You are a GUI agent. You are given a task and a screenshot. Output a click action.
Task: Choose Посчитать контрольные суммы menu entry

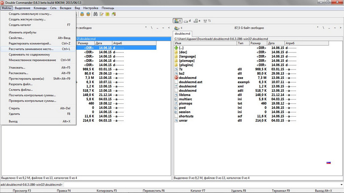tap(38, 95)
